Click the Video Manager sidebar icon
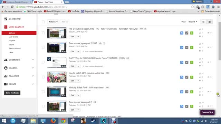The width and height of the screenshot is (221, 124). tap(6, 27)
